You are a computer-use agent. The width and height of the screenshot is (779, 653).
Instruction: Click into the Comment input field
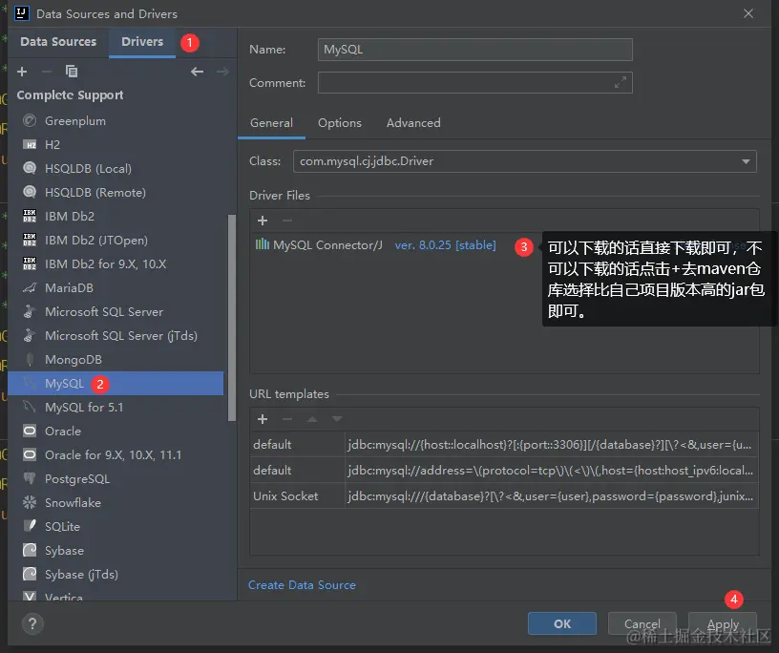[x=475, y=82]
